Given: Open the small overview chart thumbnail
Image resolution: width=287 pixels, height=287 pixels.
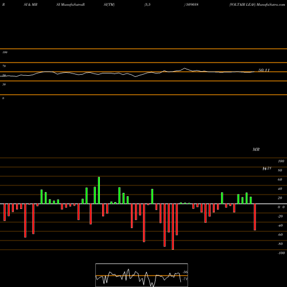Looking at the screenshot, I should 142,275.
